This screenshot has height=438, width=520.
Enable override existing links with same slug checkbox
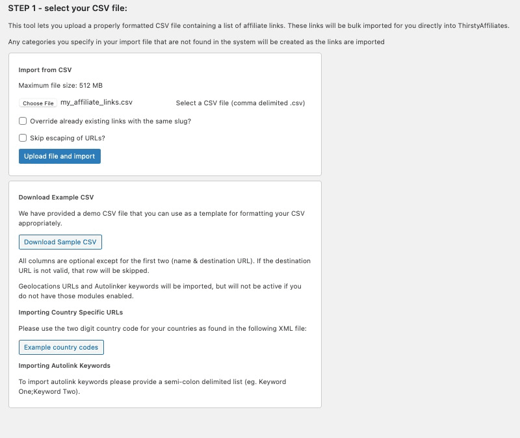tap(23, 121)
